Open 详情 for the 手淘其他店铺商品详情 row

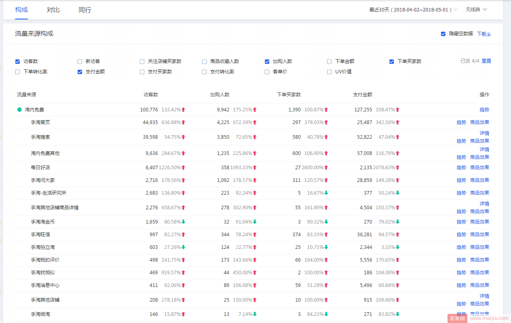[x=484, y=204]
